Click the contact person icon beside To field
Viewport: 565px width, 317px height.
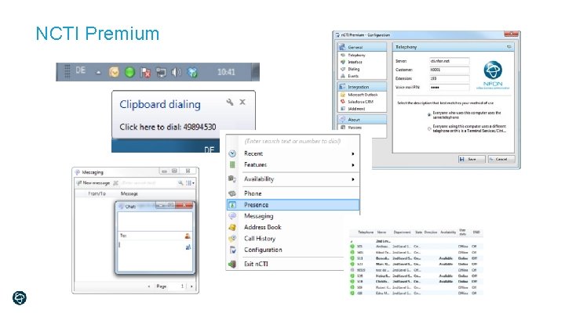(188, 236)
